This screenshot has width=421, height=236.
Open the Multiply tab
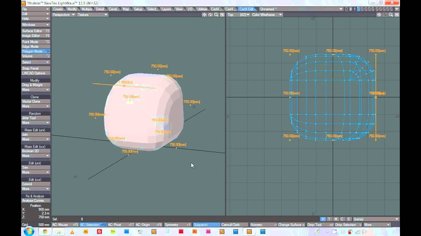tap(87, 9)
